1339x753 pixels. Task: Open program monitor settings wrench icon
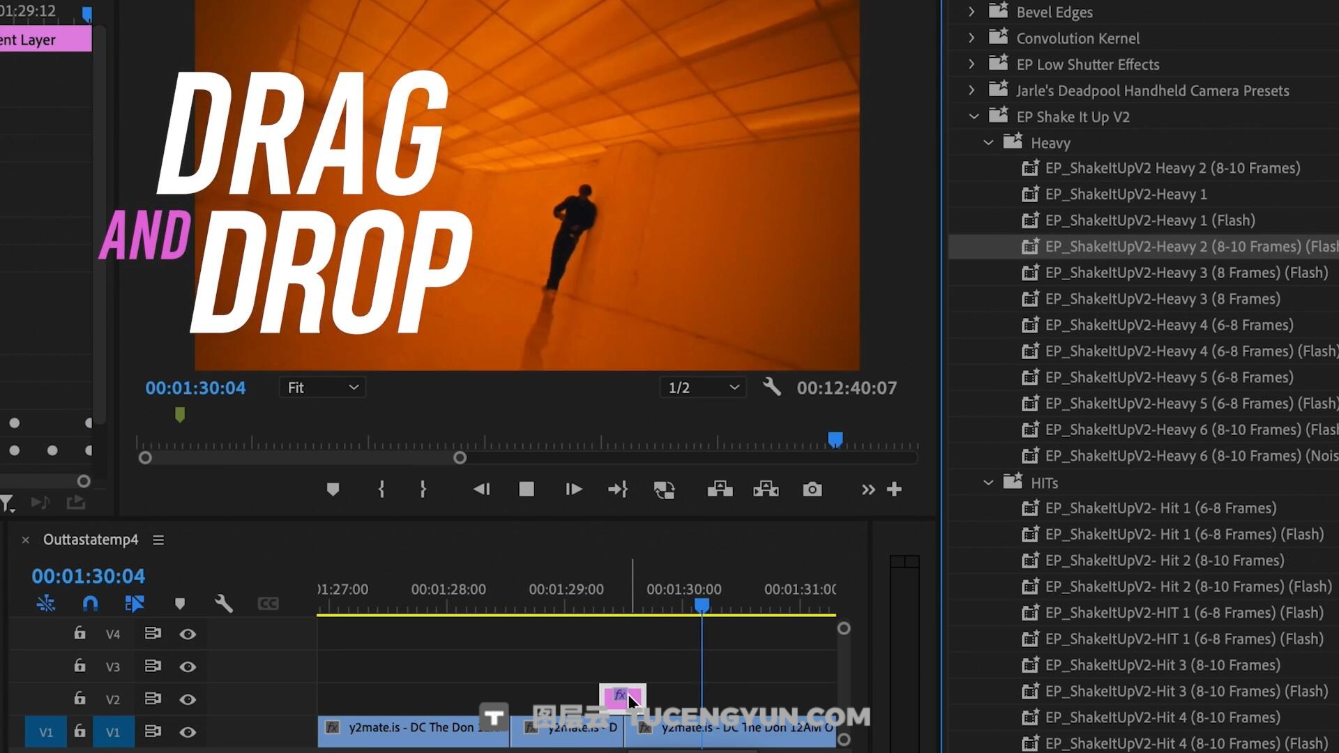coord(771,387)
